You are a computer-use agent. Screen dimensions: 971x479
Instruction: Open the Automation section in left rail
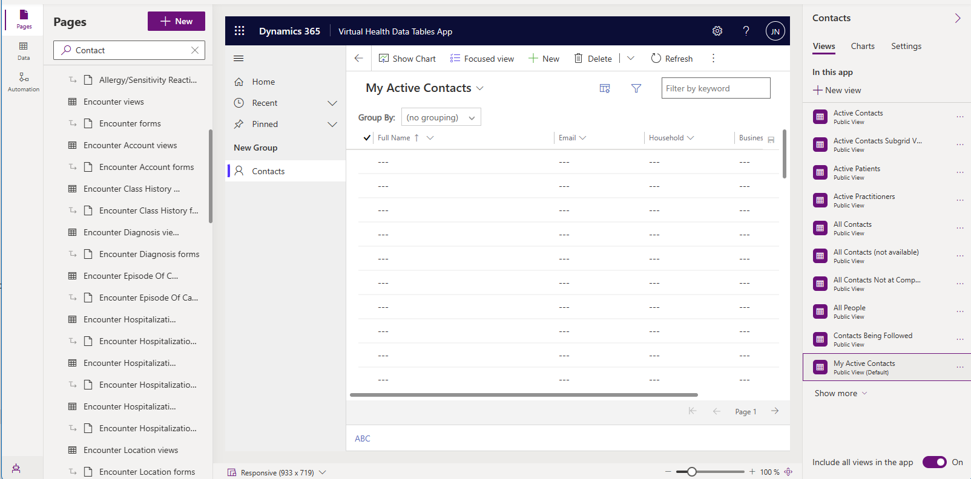coord(24,82)
